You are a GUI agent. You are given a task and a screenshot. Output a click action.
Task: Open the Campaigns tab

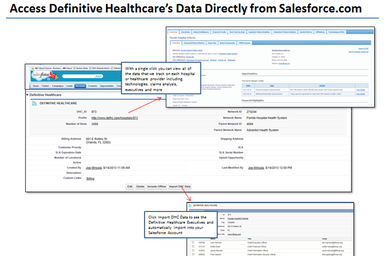58,86
